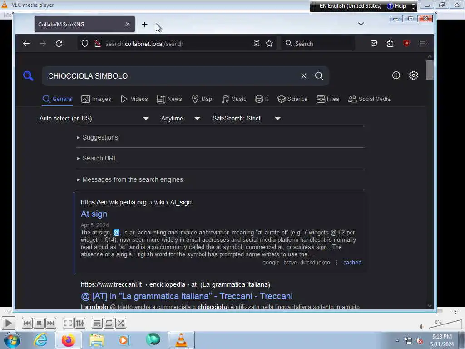Toggle VLC random shuffle button
Image resolution: width=465 pixels, height=349 pixels.
[x=121, y=323]
